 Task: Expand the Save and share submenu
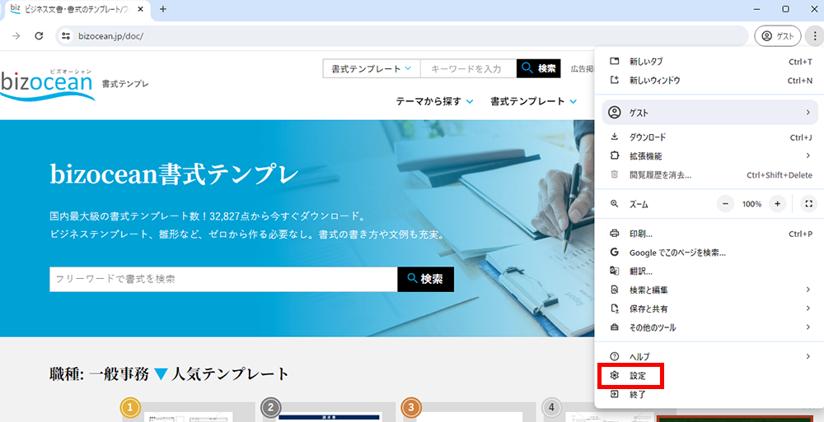[711, 308]
